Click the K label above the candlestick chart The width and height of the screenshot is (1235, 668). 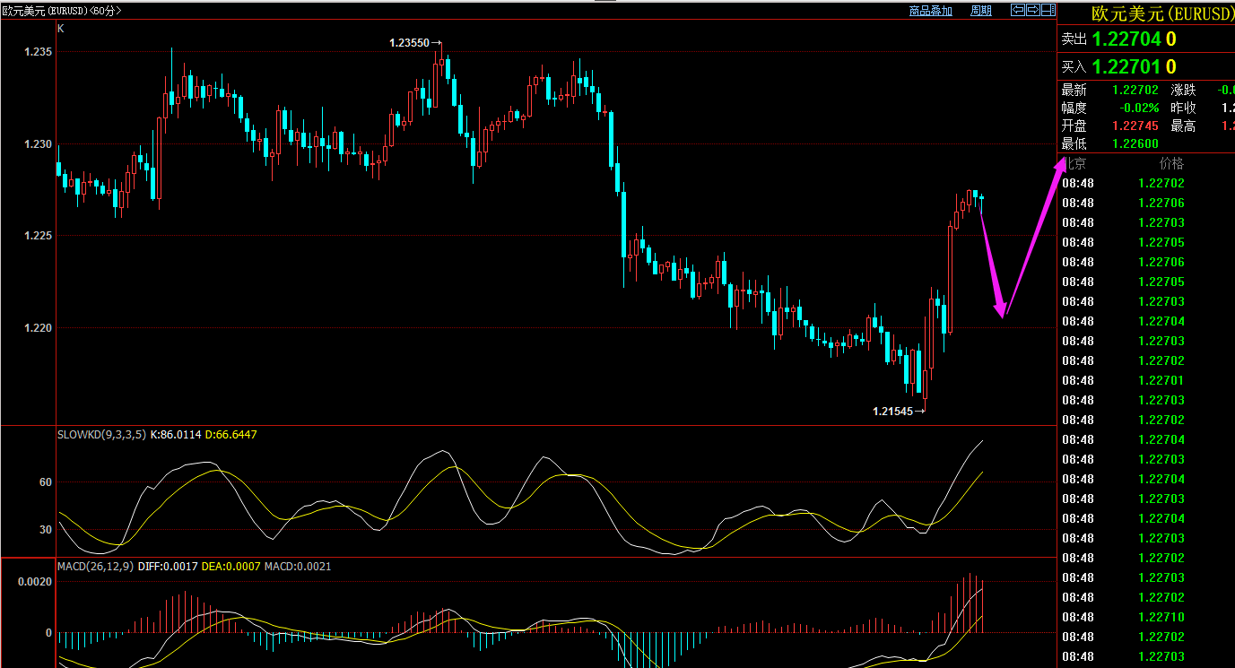click(61, 29)
